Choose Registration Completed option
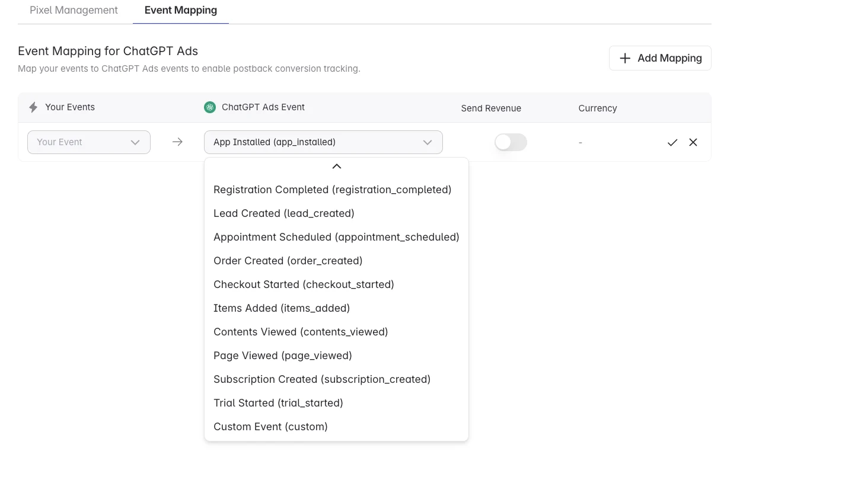 tap(336, 190)
